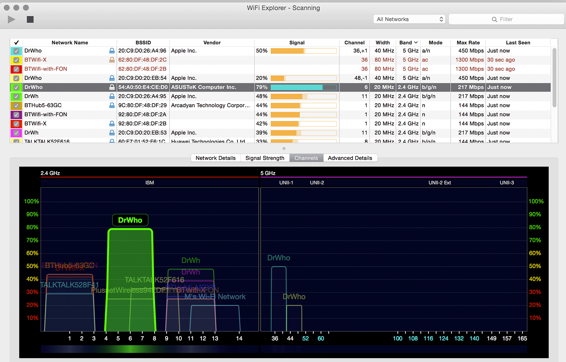The image size is (566, 362).
Task: Toggle Band column sort arrow
Action: click(x=416, y=42)
